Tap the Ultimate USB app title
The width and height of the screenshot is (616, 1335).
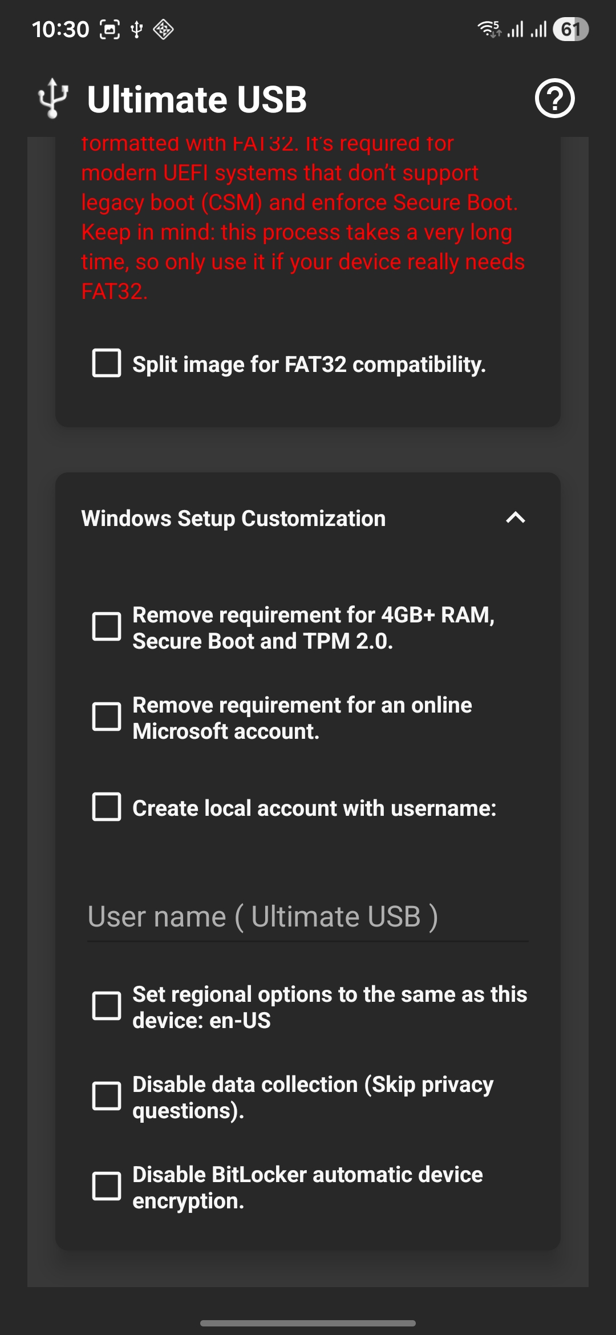tap(197, 99)
